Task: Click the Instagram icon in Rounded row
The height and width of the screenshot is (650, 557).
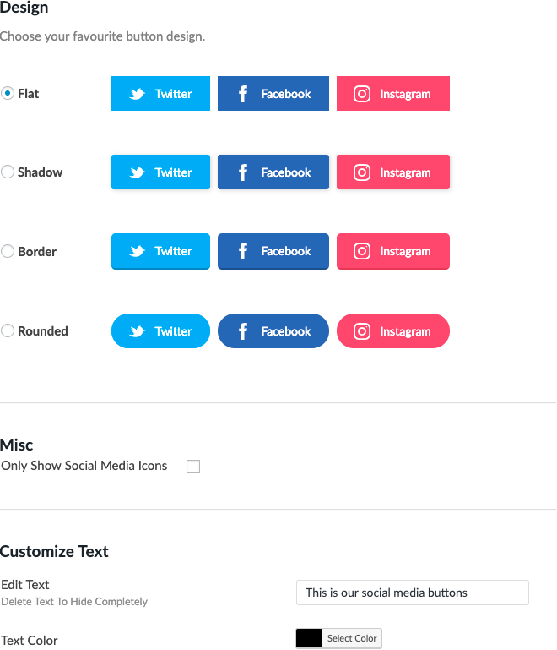Action: [x=362, y=331]
